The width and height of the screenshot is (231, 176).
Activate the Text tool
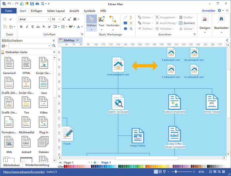[101, 22]
